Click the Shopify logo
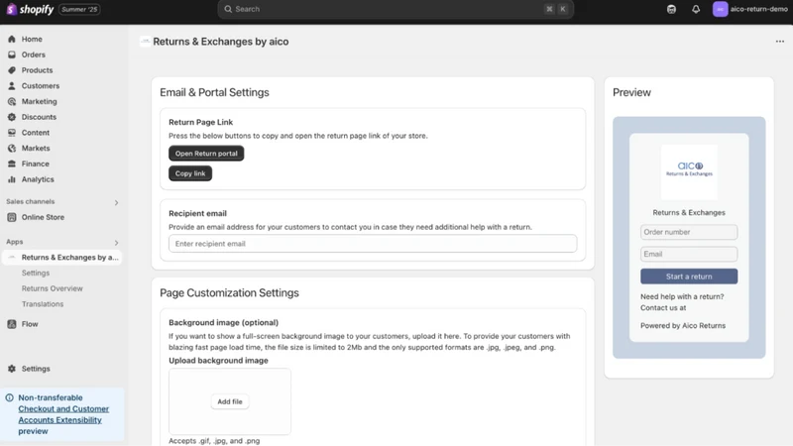The height and width of the screenshot is (446, 793). pyautogui.click(x=30, y=9)
